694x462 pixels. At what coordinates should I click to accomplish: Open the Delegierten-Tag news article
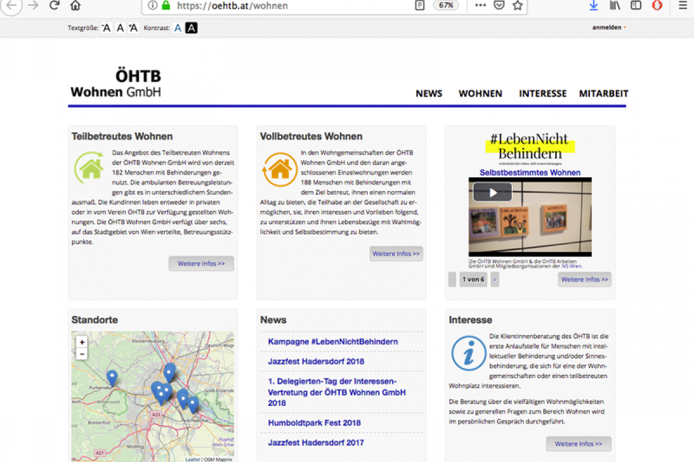point(337,392)
